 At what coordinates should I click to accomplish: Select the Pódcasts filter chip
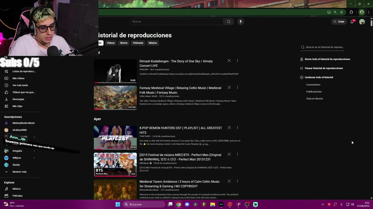coord(138,43)
